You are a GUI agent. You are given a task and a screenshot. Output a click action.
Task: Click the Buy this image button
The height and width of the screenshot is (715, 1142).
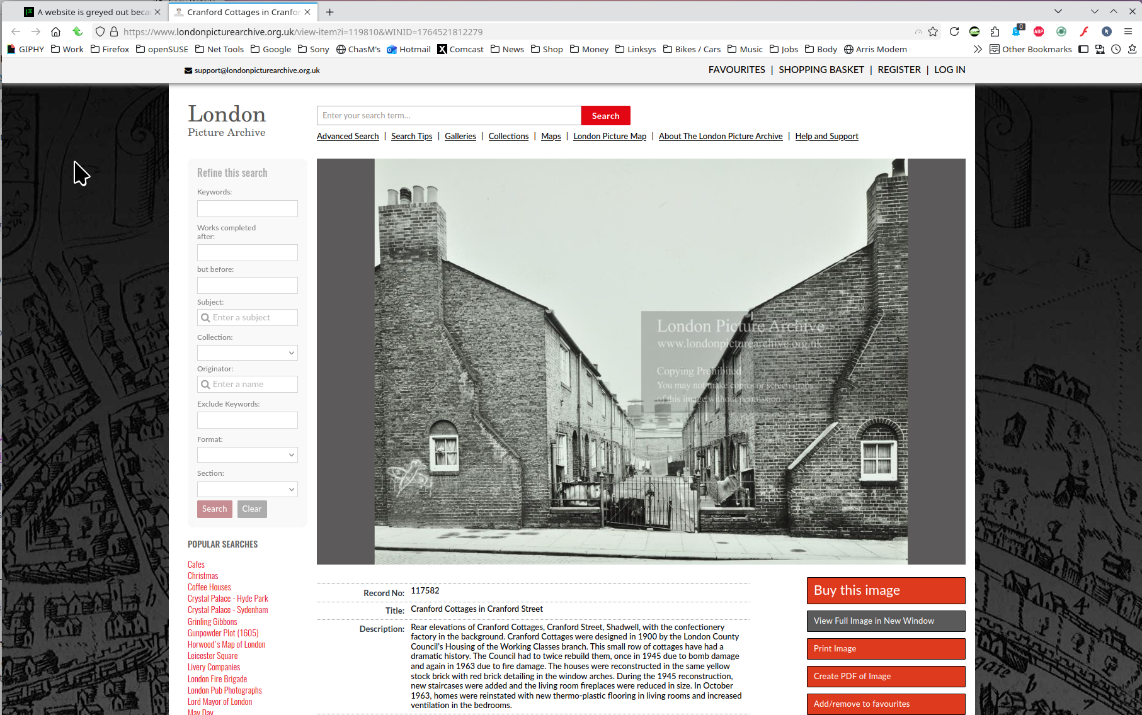tap(886, 590)
